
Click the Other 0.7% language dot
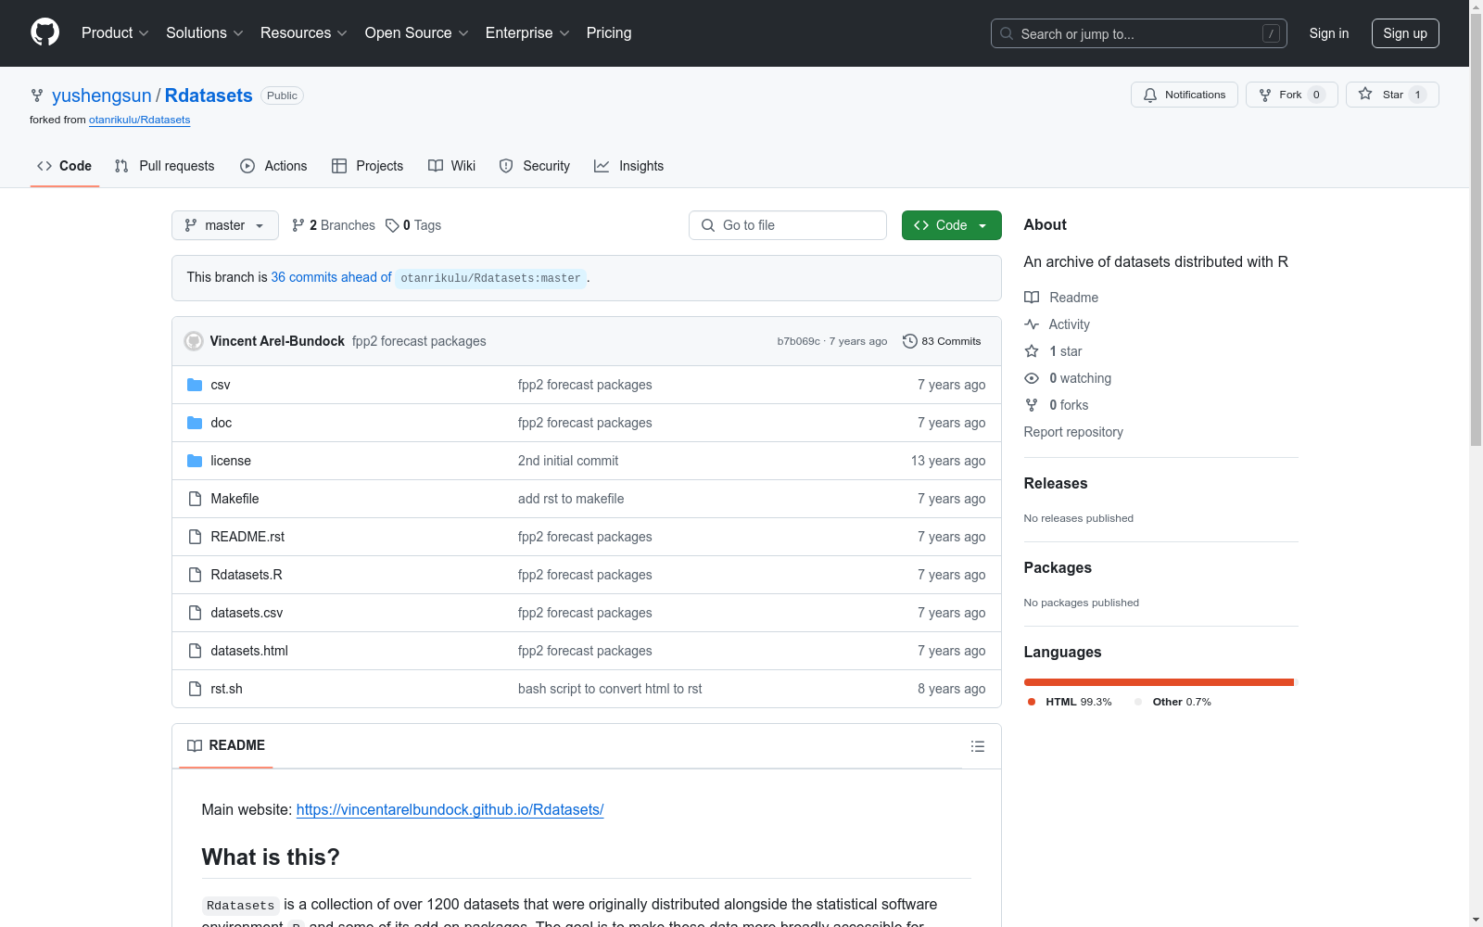click(x=1138, y=702)
